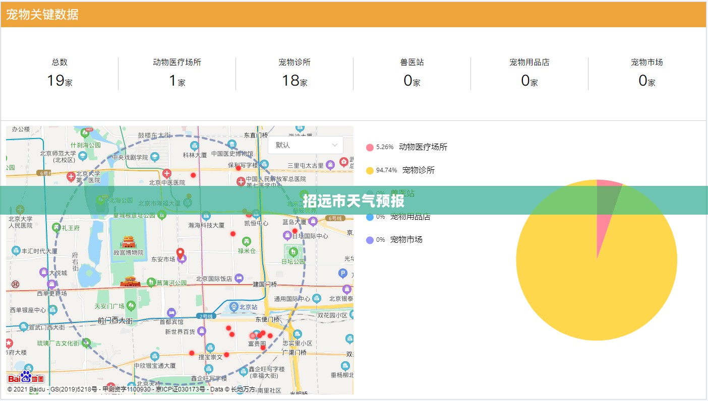
Task: Select the 中国人民解放军总医院 red cross icon
Action: coord(241,181)
